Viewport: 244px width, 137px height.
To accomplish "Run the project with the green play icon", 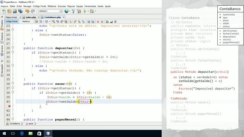I will point(85,11).
